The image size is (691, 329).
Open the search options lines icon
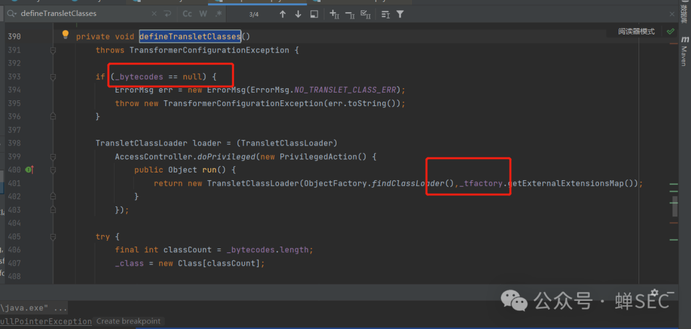coord(386,15)
